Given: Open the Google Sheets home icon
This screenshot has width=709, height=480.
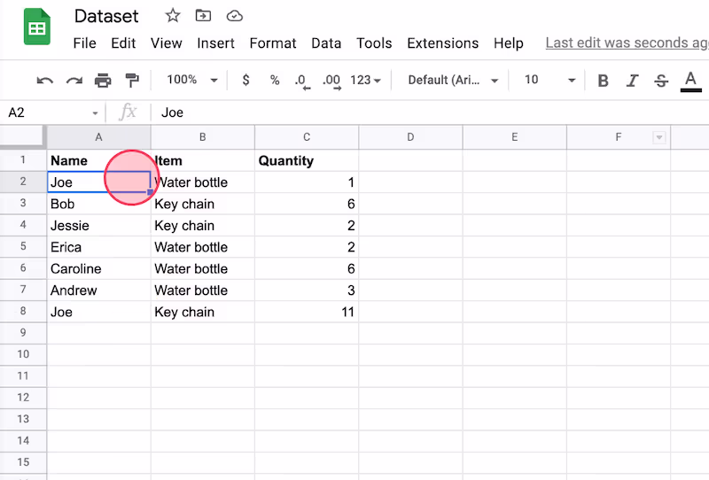Looking at the screenshot, I should click(36, 27).
